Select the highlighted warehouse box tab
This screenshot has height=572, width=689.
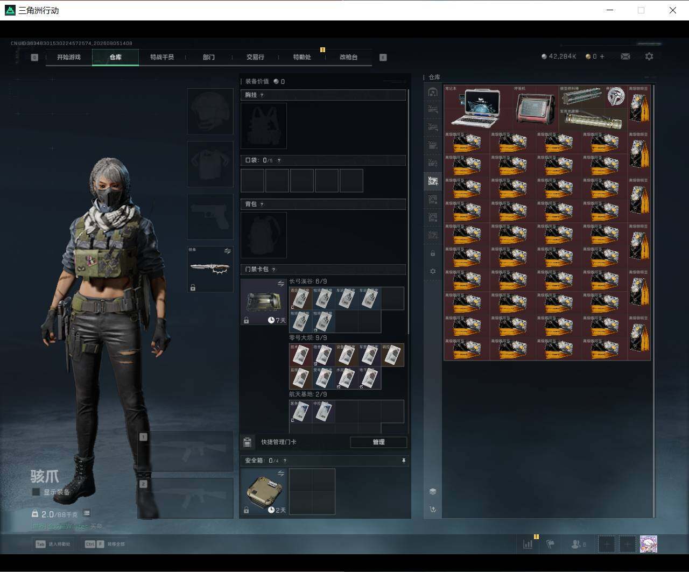click(x=433, y=181)
